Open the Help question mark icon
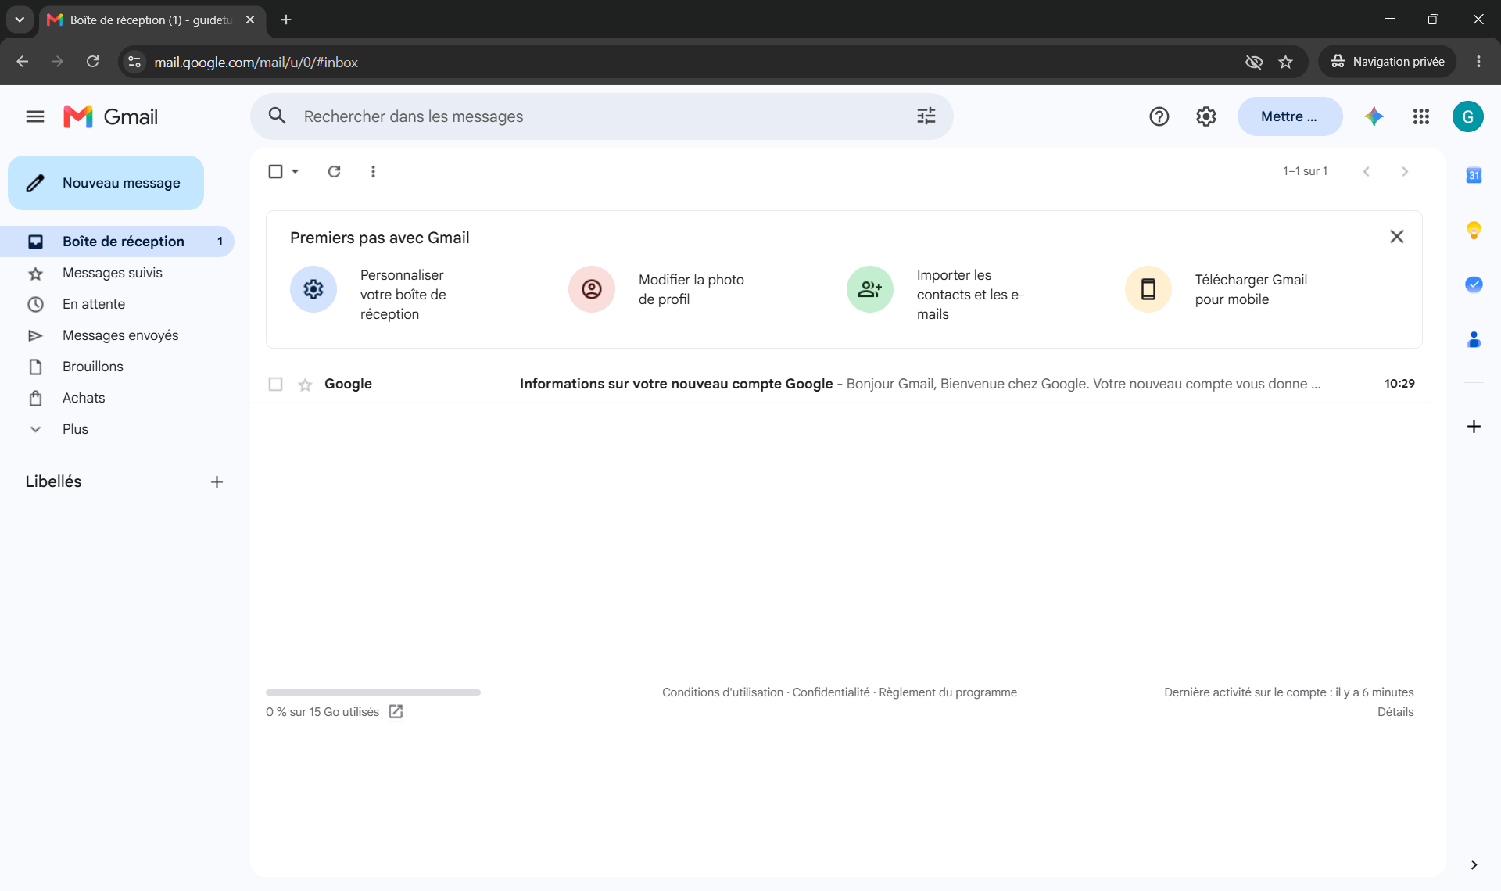Viewport: 1501px width, 891px height. [x=1159, y=116]
